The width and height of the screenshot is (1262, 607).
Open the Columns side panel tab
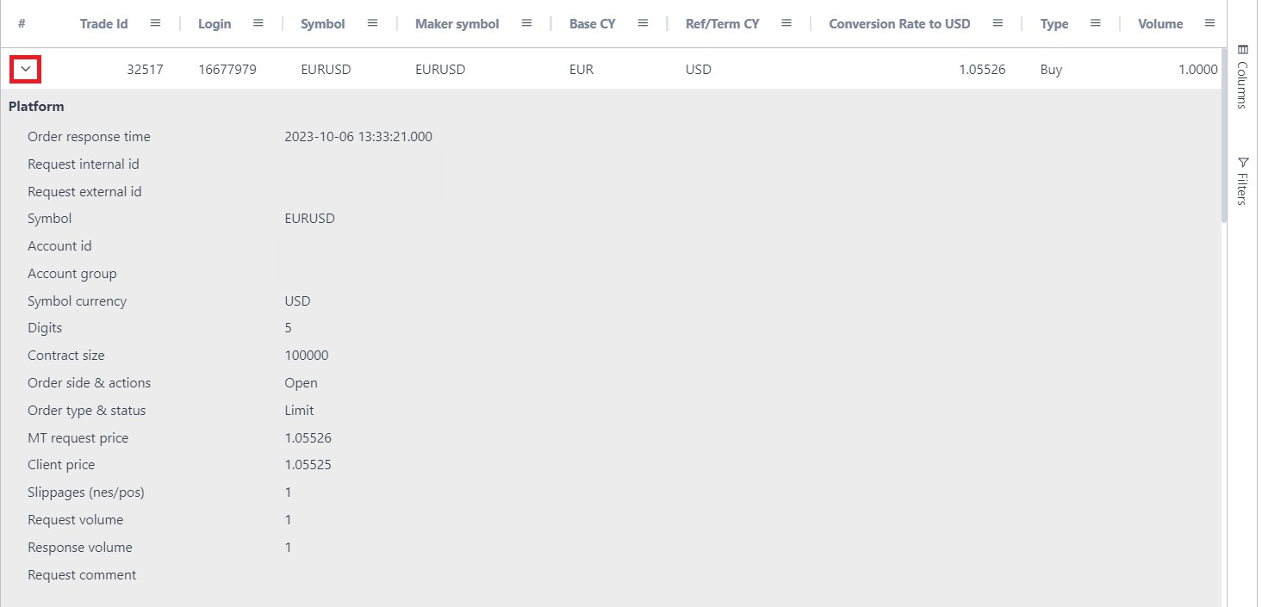(1242, 77)
